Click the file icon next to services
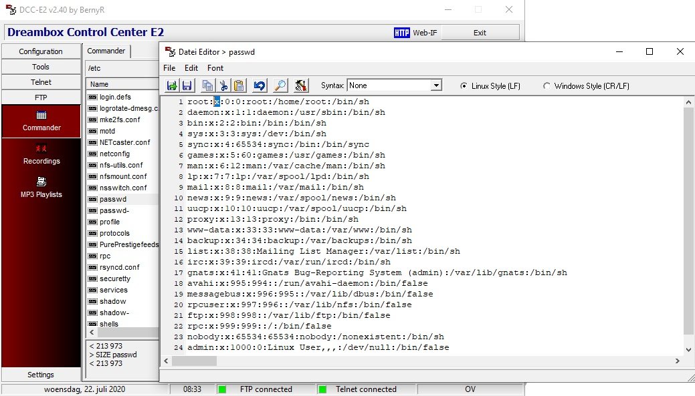Screen dimensions: 695x396 (x=92, y=290)
